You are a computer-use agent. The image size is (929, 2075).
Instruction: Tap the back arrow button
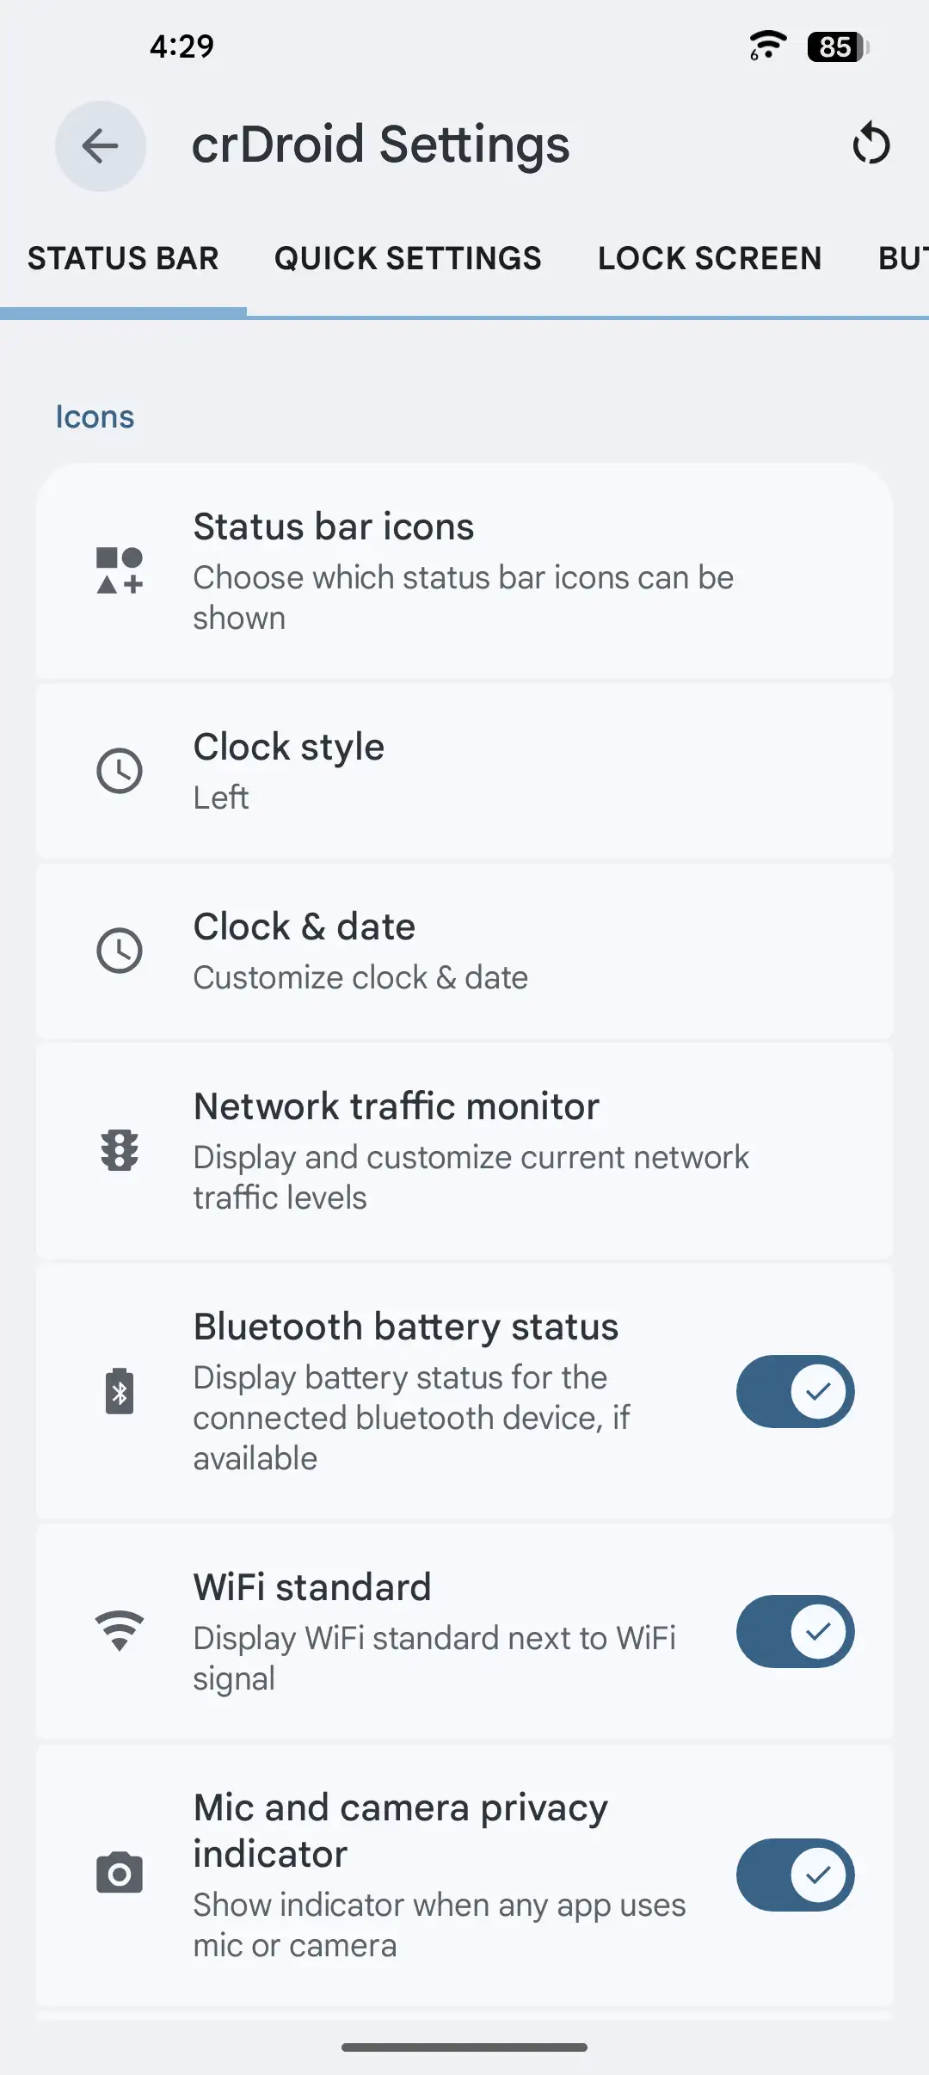(101, 145)
